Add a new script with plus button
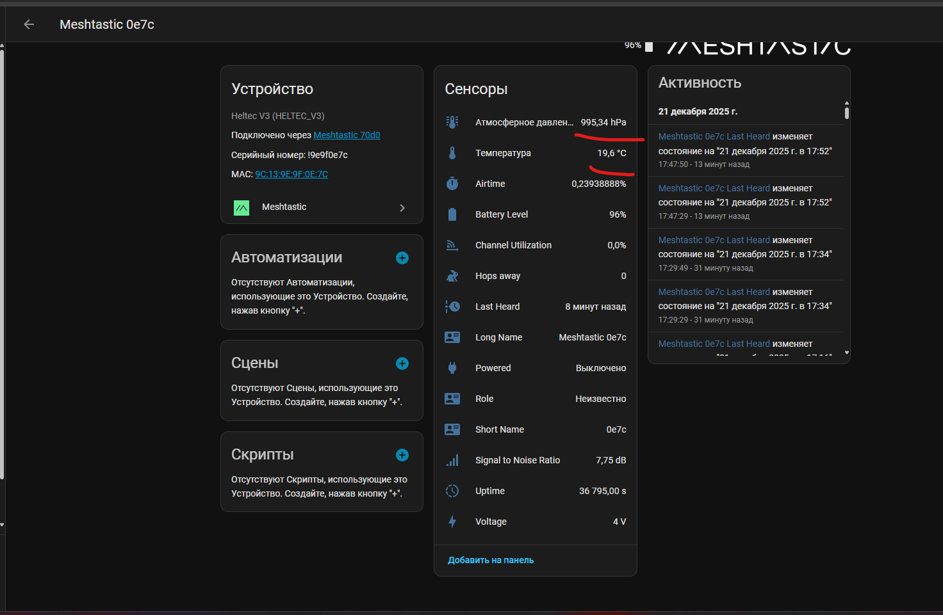The height and width of the screenshot is (615, 943). coord(402,455)
